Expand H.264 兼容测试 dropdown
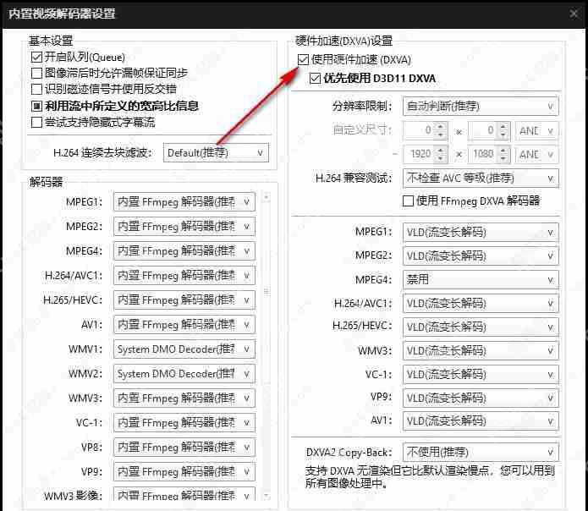The height and width of the screenshot is (511, 588). pyautogui.click(x=481, y=179)
